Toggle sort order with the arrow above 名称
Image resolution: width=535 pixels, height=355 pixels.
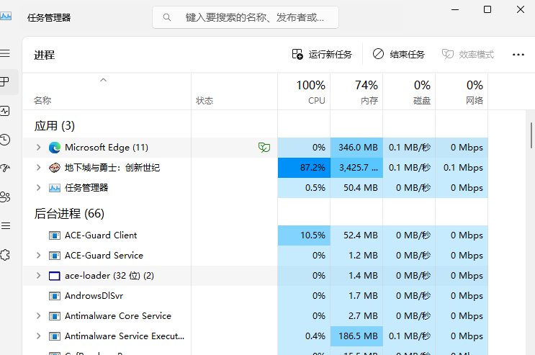(104, 80)
